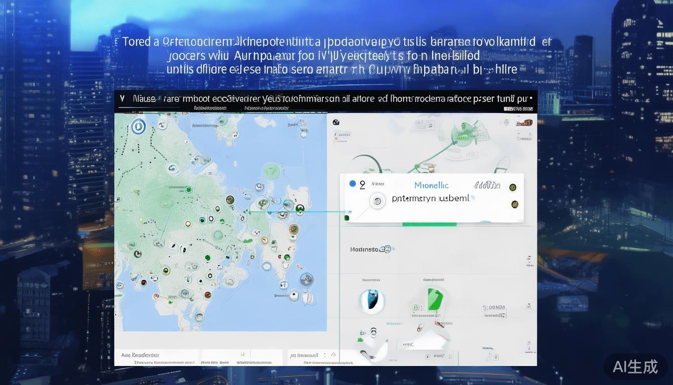Screen dimensions: 673x385
Task: Open the gold badge icon on the info card
Action: coord(512,186)
